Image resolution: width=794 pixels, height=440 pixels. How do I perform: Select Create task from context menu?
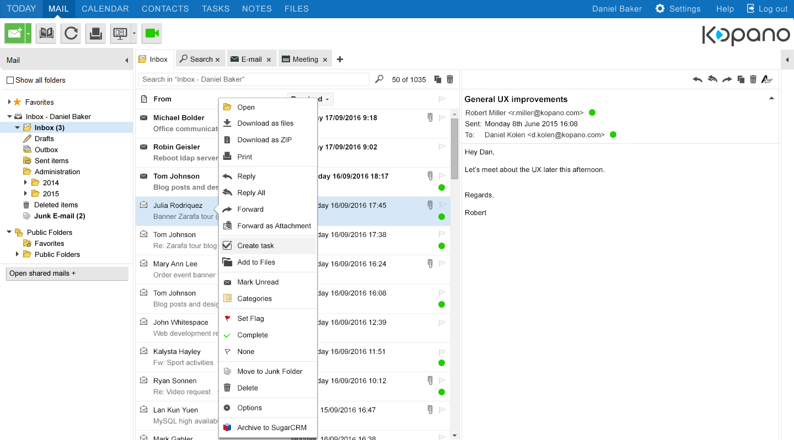(x=256, y=246)
